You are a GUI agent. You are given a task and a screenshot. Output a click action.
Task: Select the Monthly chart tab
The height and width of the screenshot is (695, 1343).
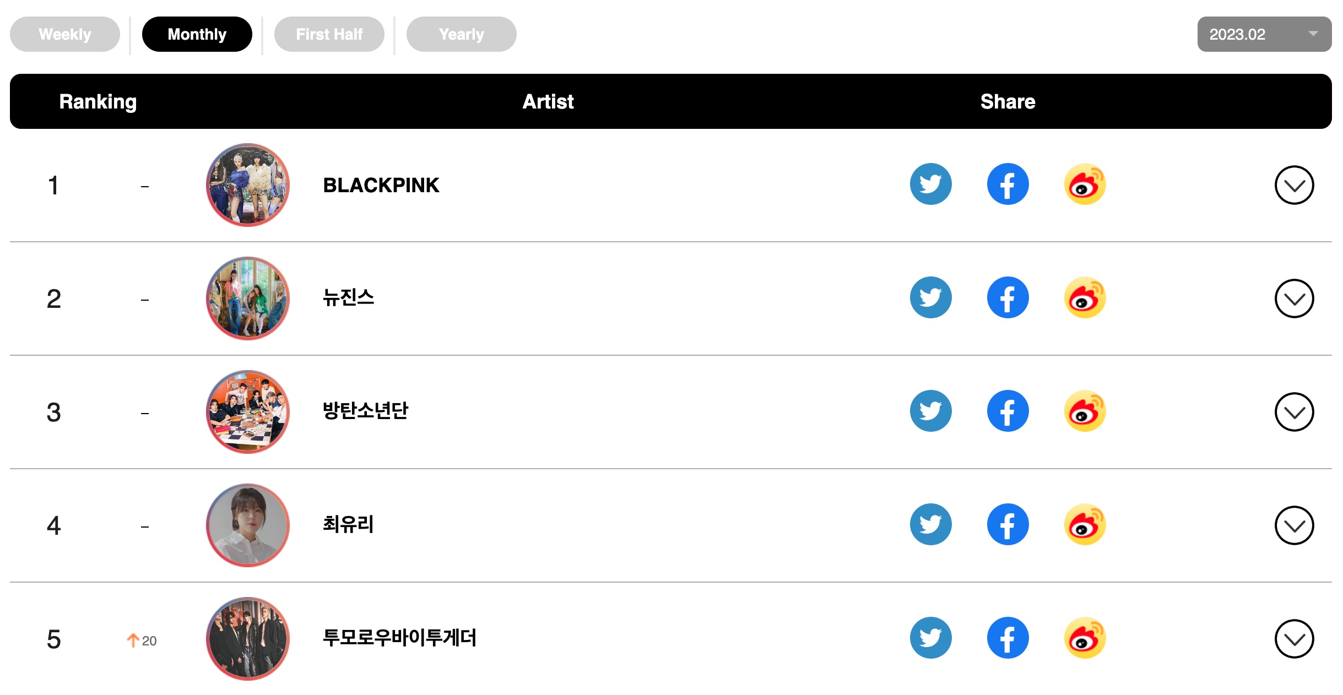pyautogui.click(x=197, y=34)
